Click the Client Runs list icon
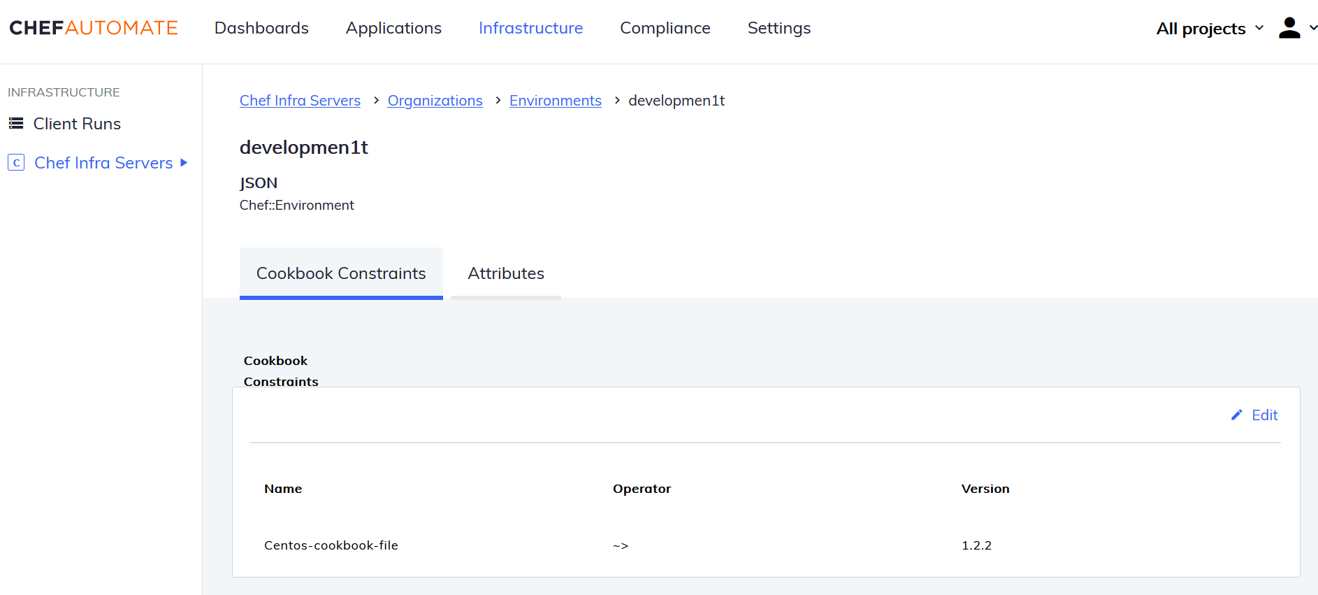Image resolution: width=1318 pixels, height=595 pixels. click(x=16, y=124)
